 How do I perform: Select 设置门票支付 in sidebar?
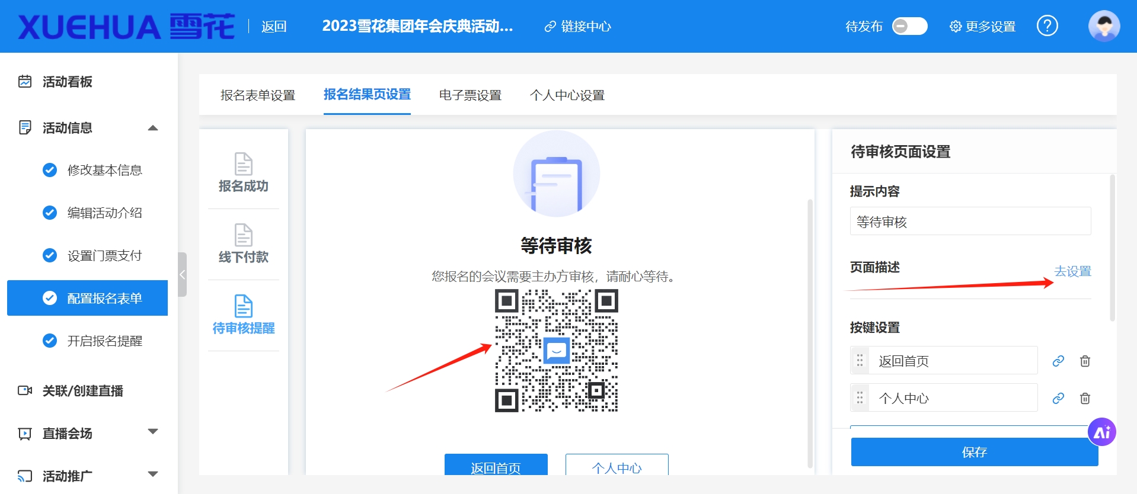[x=105, y=256]
